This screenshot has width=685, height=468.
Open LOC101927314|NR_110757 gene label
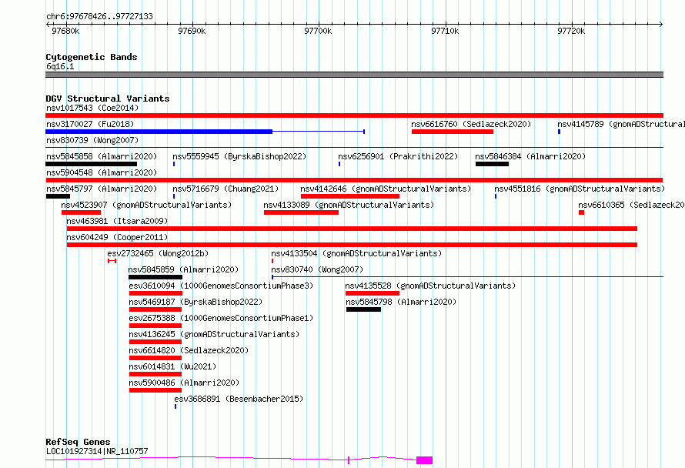pyautogui.click(x=97, y=451)
